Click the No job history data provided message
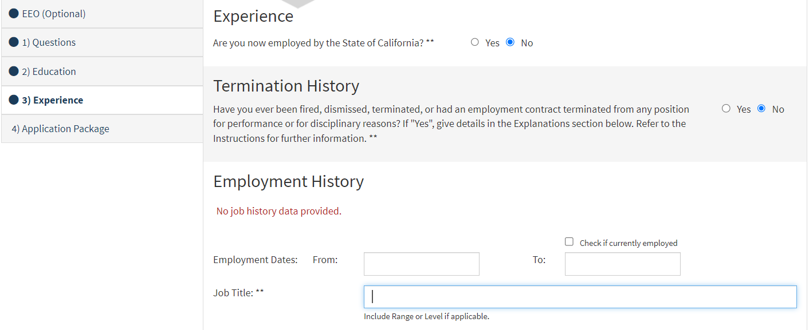Viewport: 809px width, 330px height. [278, 211]
